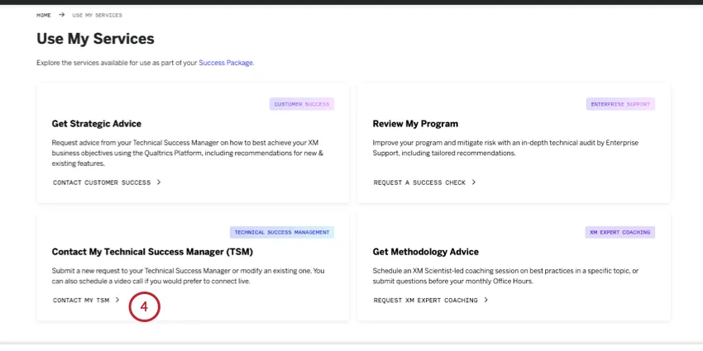Image resolution: width=703 pixels, height=351 pixels.
Task: Click the Customer Success tag
Action: point(302,104)
